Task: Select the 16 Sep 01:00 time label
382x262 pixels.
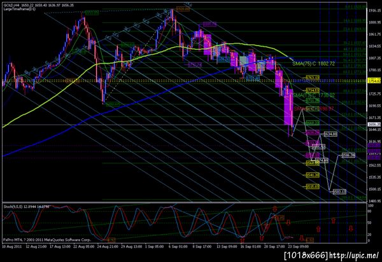Action: (x=251, y=247)
